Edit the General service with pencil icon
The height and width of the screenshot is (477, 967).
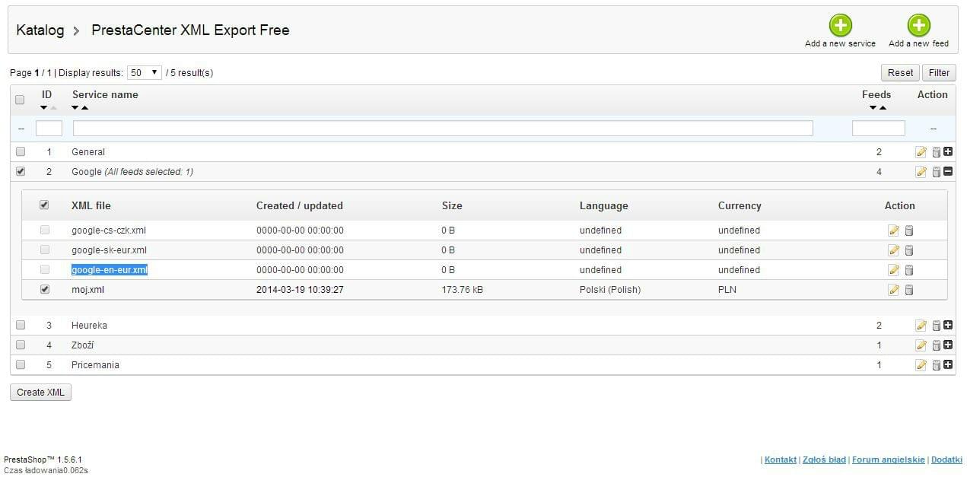tap(921, 152)
